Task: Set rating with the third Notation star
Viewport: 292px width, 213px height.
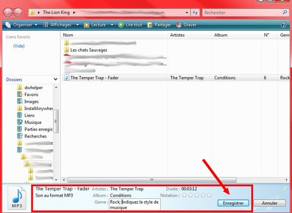Action: tap(197, 195)
